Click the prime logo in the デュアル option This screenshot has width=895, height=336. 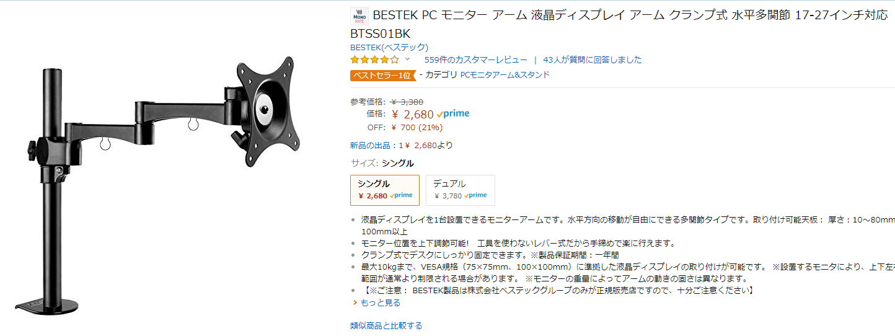(x=475, y=195)
